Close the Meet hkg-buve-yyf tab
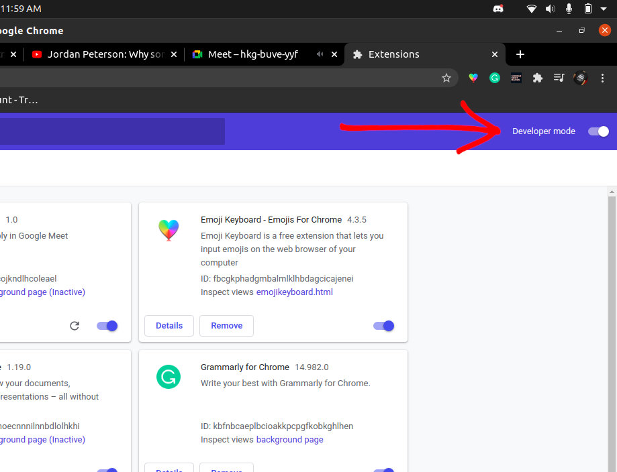Viewport: 617px width, 472px height. coord(334,54)
